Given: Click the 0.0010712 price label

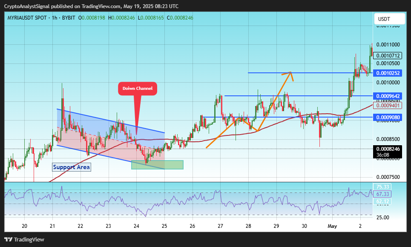Looking at the screenshot, I should [x=388, y=56].
